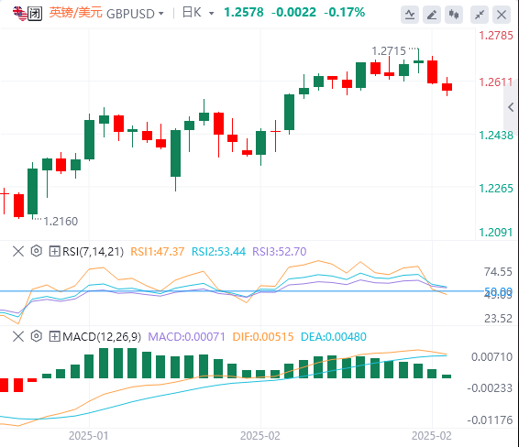Screen dimensions: 519x447
Task: Remove the MACD indicator panel
Action: pyautogui.click(x=18, y=336)
